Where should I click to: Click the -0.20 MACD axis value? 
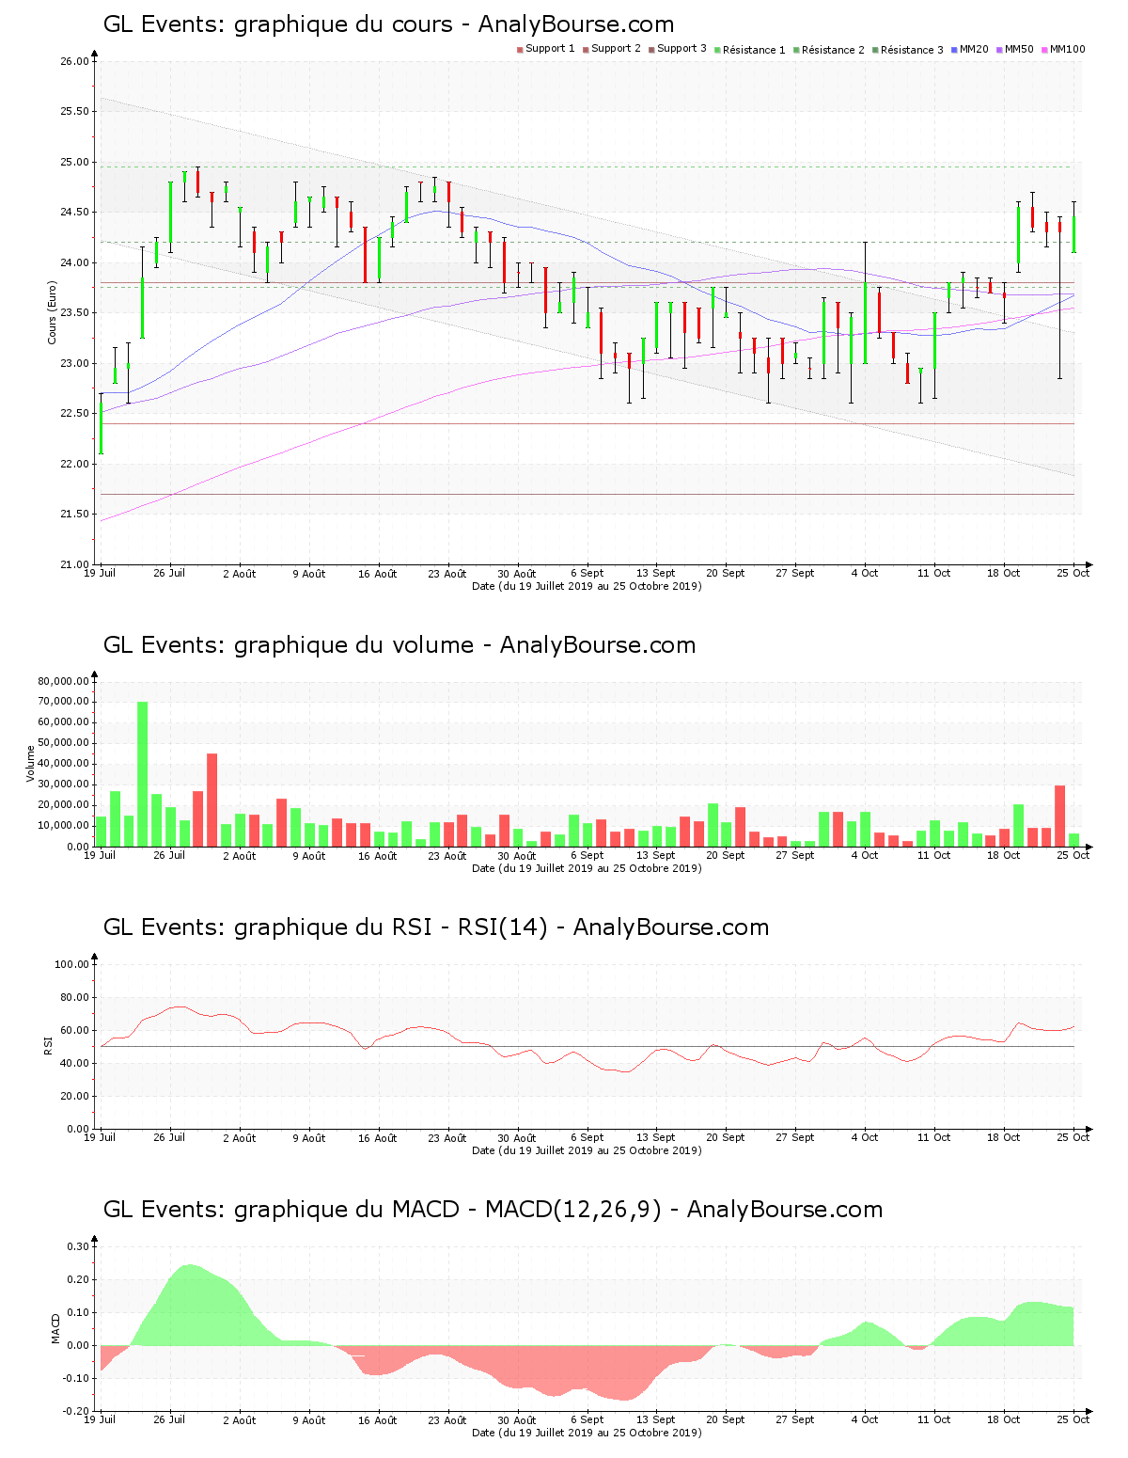click(x=77, y=1411)
